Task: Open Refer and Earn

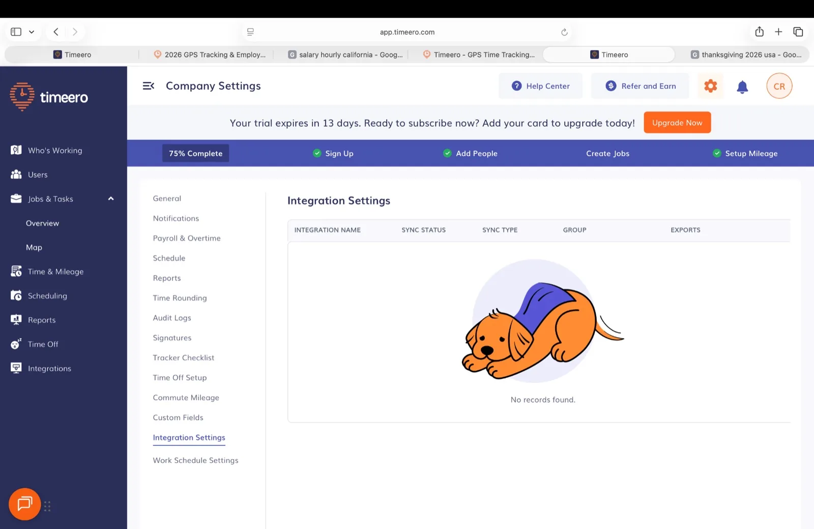Action: [640, 86]
